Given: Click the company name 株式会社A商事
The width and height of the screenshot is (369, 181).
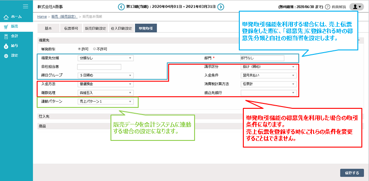Looking at the screenshot, I should pos(50,7).
